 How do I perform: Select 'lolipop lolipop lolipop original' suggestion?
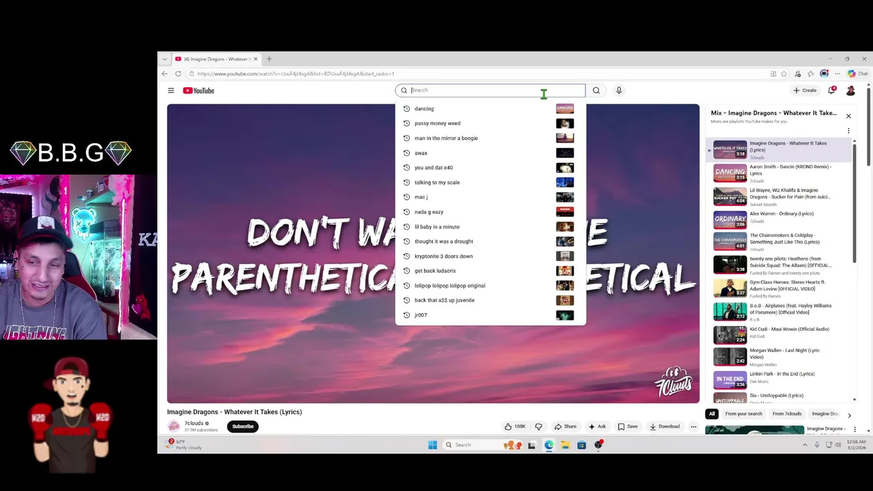click(490, 286)
